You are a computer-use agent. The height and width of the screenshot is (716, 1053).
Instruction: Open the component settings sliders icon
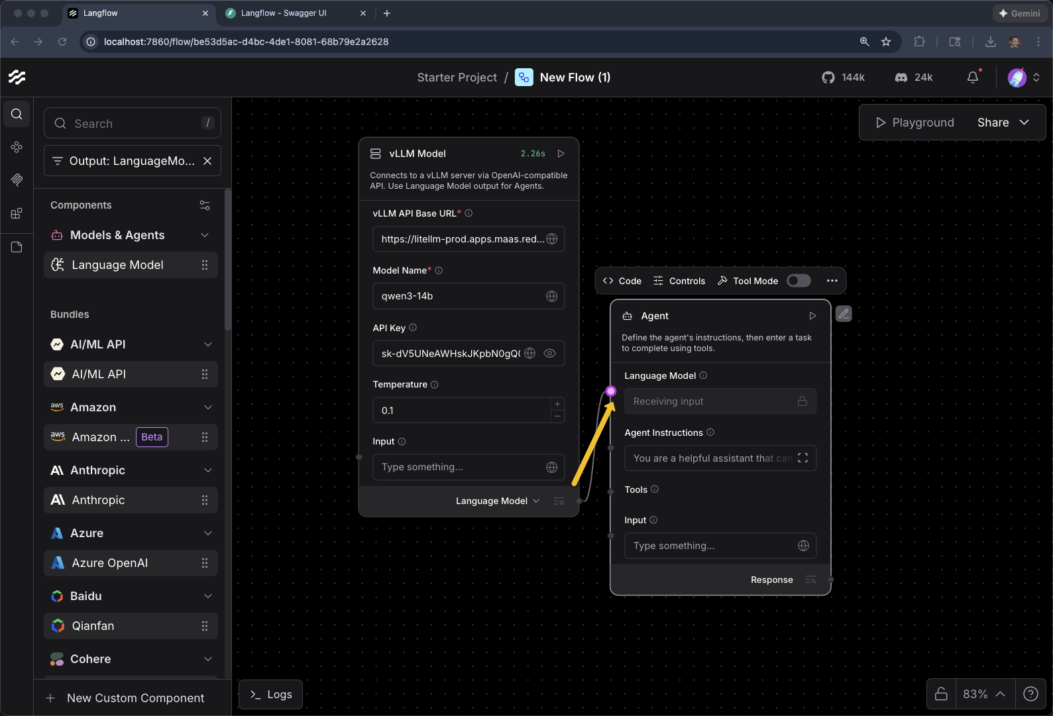(x=205, y=205)
